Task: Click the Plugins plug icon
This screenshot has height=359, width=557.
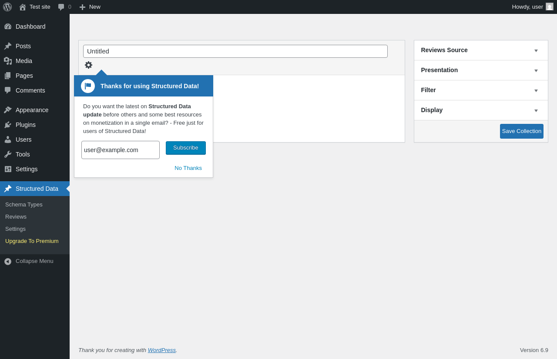Action: click(8, 125)
